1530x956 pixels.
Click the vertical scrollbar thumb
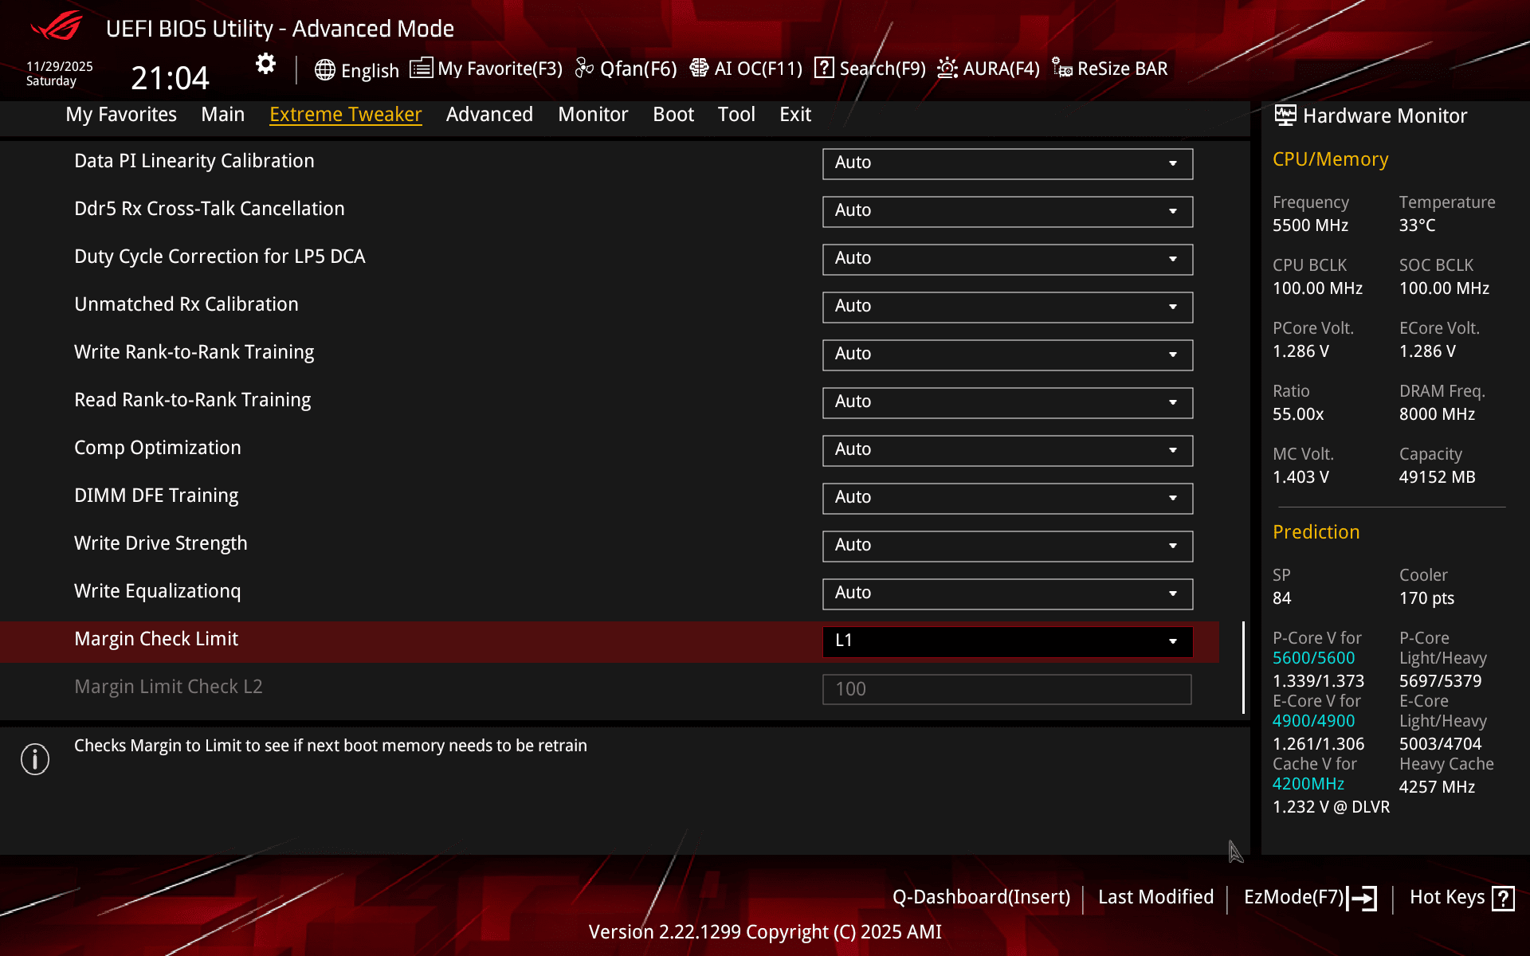tap(1243, 668)
